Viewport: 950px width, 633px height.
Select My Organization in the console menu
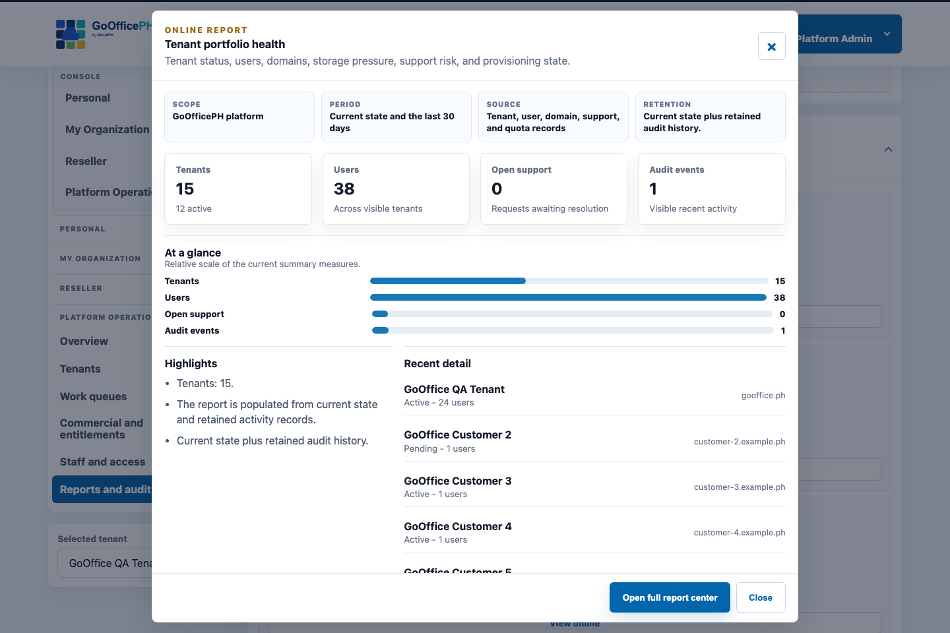pos(107,130)
